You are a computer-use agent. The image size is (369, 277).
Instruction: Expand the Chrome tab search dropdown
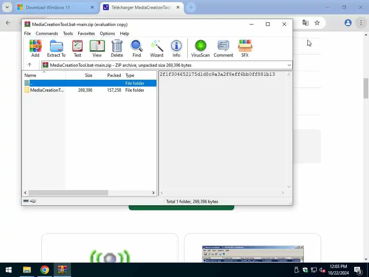[x=7, y=7]
